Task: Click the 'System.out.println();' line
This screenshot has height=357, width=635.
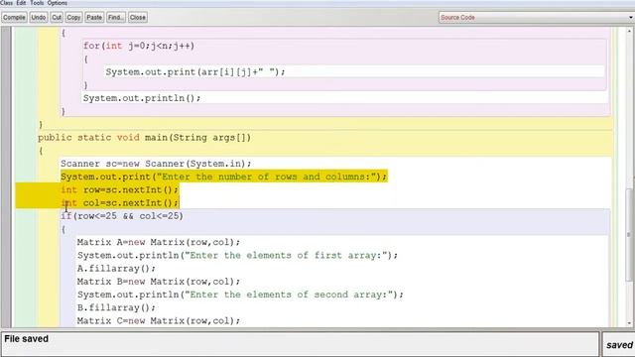Action: point(142,98)
